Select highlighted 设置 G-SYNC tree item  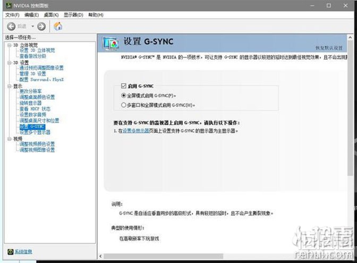(32, 126)
